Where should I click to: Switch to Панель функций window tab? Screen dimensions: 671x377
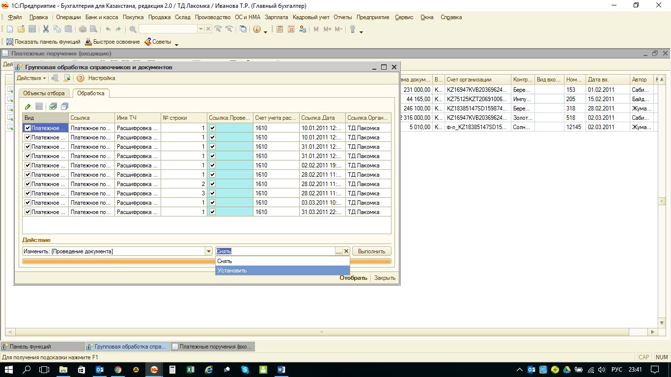click(x=42, y=347)
